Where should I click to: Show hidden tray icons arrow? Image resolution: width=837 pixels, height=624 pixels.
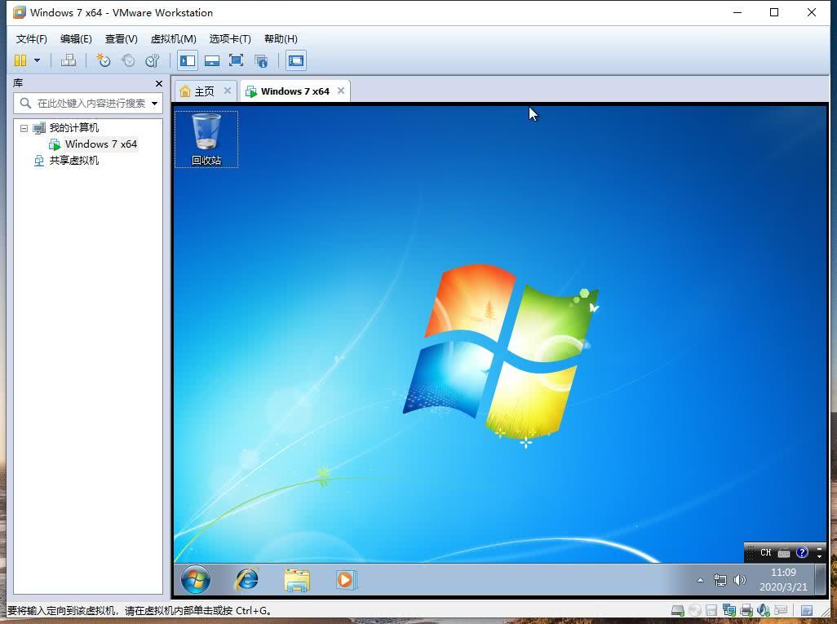click(700, 580)
